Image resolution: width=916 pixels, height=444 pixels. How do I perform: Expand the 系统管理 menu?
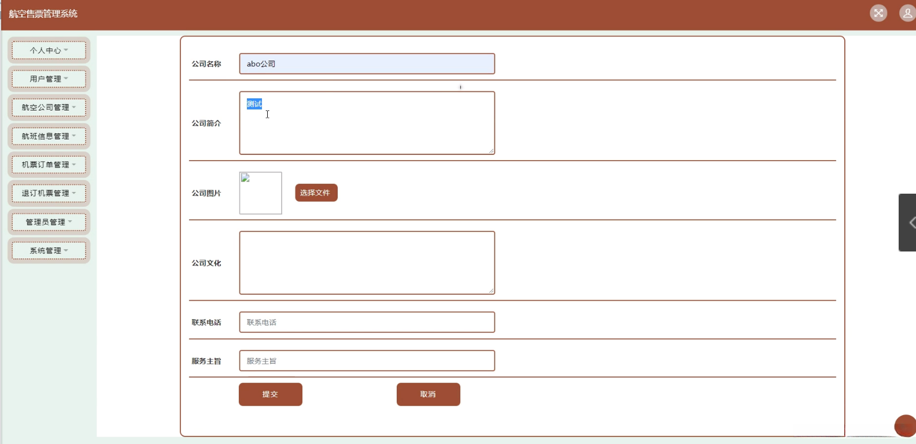click(x=49, y=251)
